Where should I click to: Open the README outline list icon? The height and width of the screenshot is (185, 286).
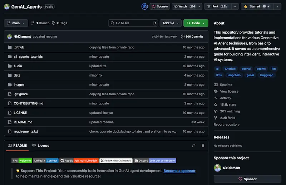202,146
